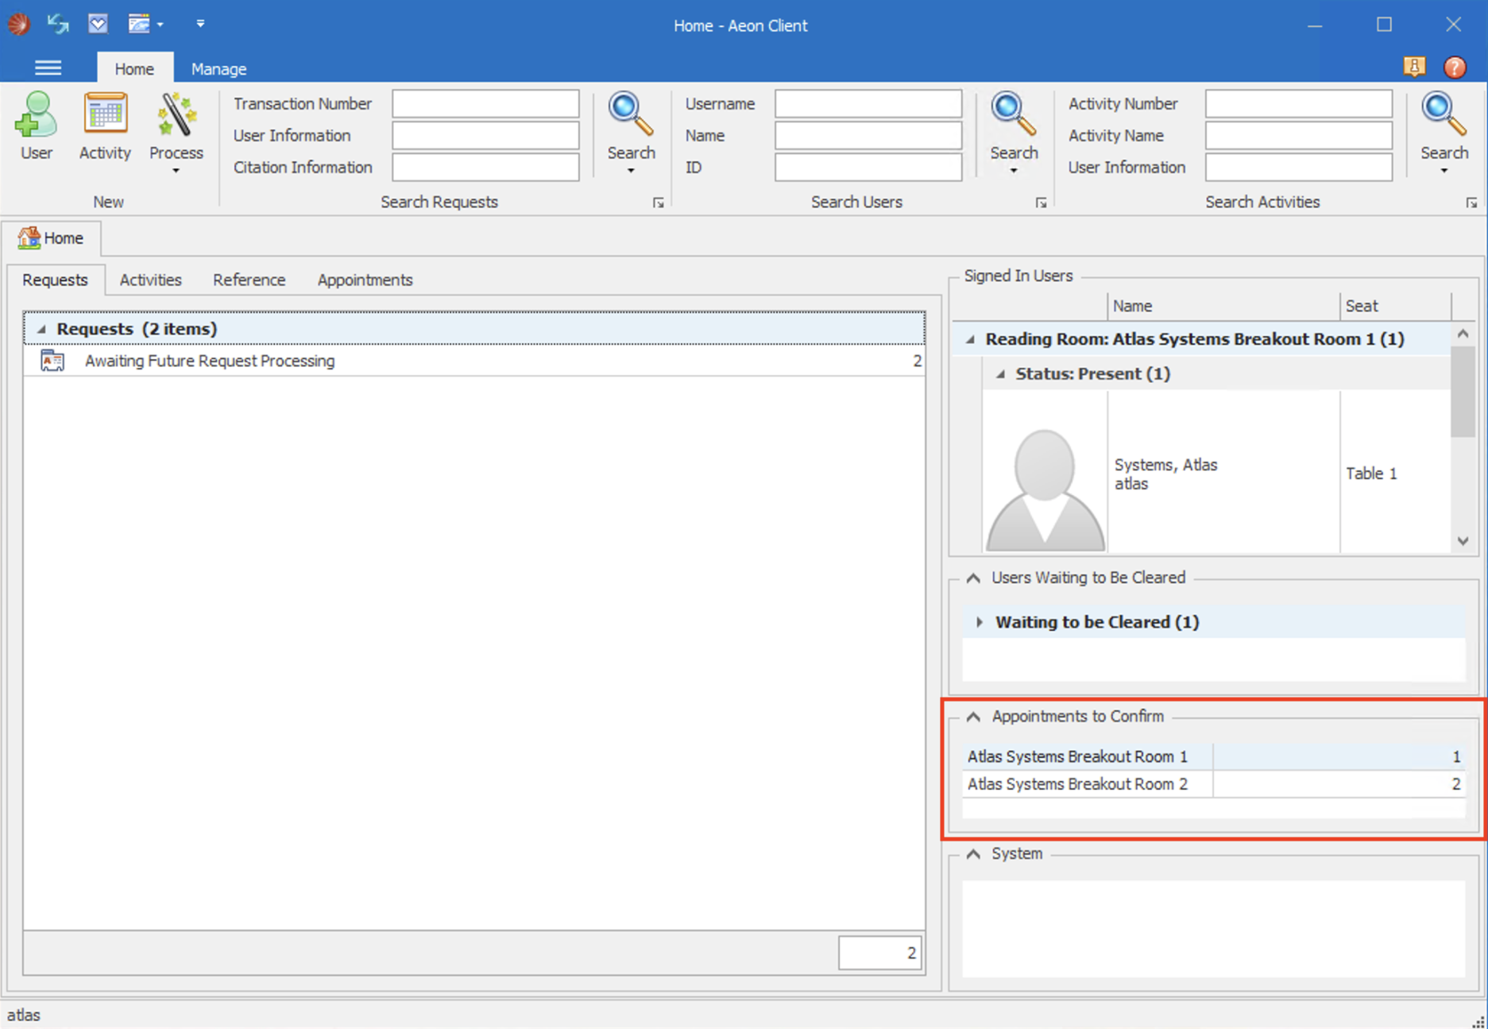This screenshot has height=1029, width=1488.
Task: Click the hamburger menu button
Action: (x=48, y=68)
